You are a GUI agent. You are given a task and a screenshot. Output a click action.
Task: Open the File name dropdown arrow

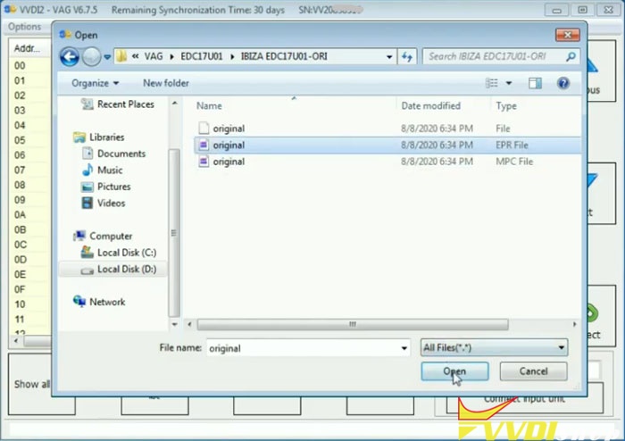(x=404, y=348)
